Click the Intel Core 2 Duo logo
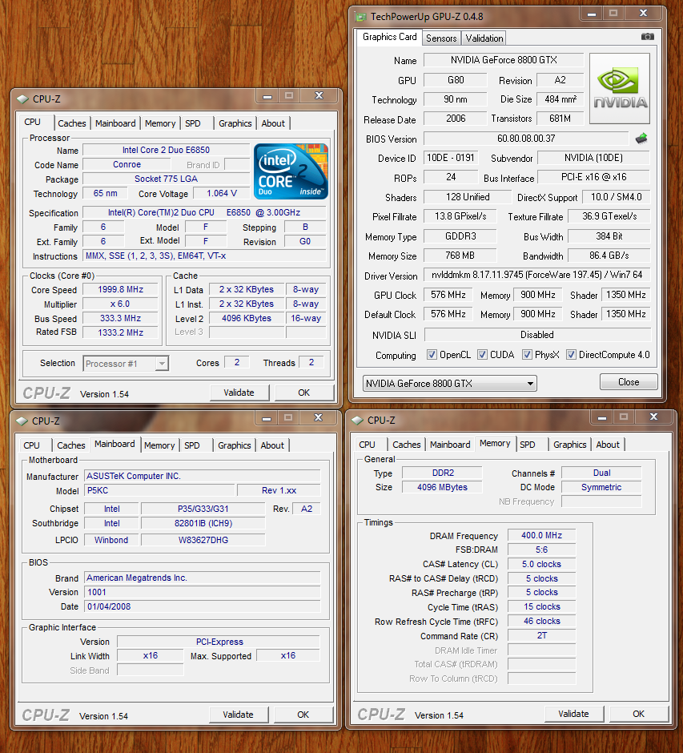This screenshot has height=753, width=683. click(x=291, y=171)
